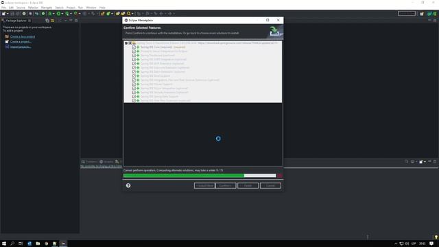439x247 pixels.
Task: Open Windows taskbar search
Action: point(12,244)
